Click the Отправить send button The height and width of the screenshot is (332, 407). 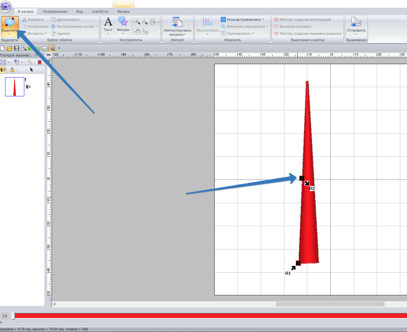click(356, 26)
